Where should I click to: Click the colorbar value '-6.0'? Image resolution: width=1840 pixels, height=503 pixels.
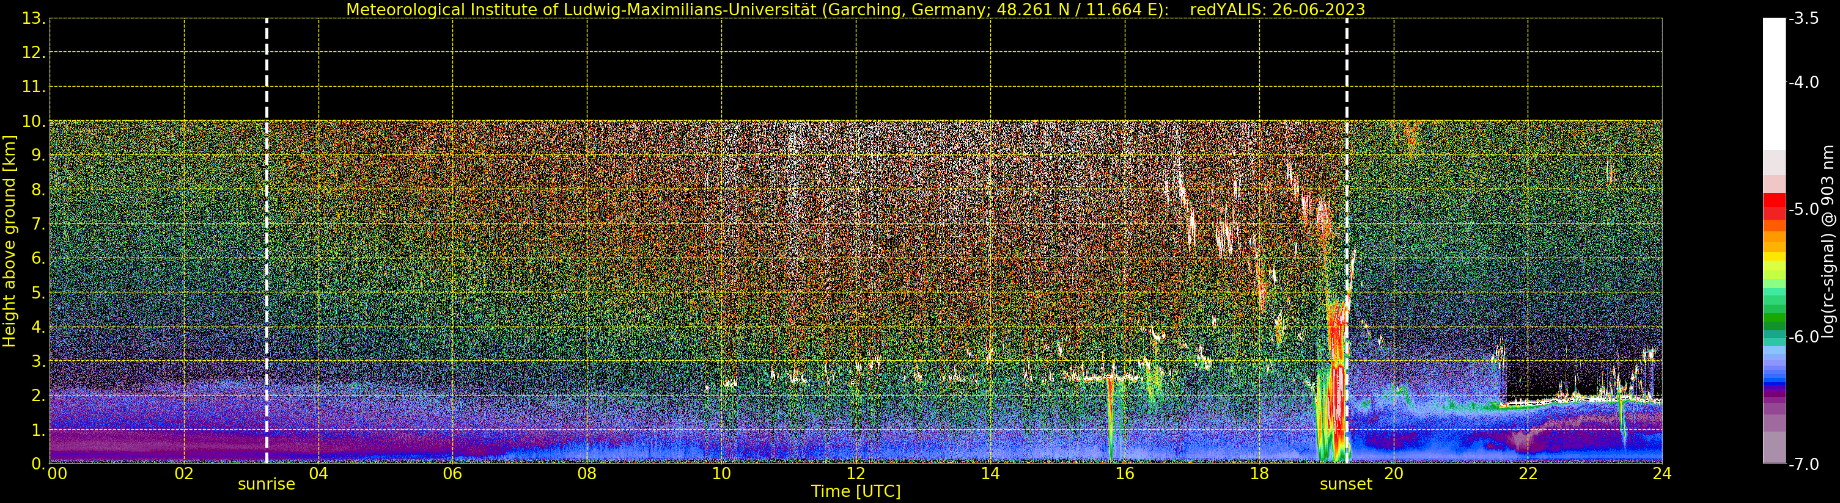coord(1803,337)
